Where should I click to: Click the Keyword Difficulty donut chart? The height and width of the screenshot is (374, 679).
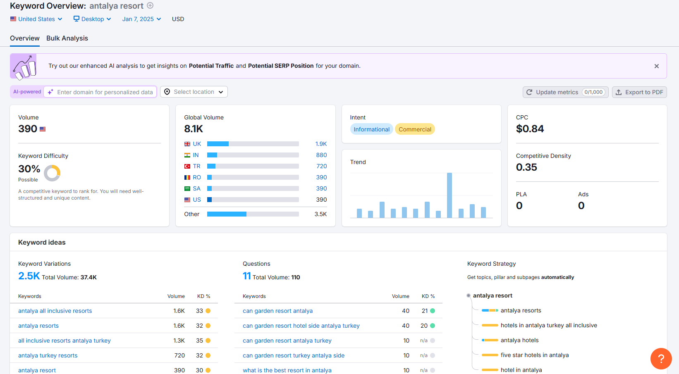pyautogui.click(x=52, y=173)
